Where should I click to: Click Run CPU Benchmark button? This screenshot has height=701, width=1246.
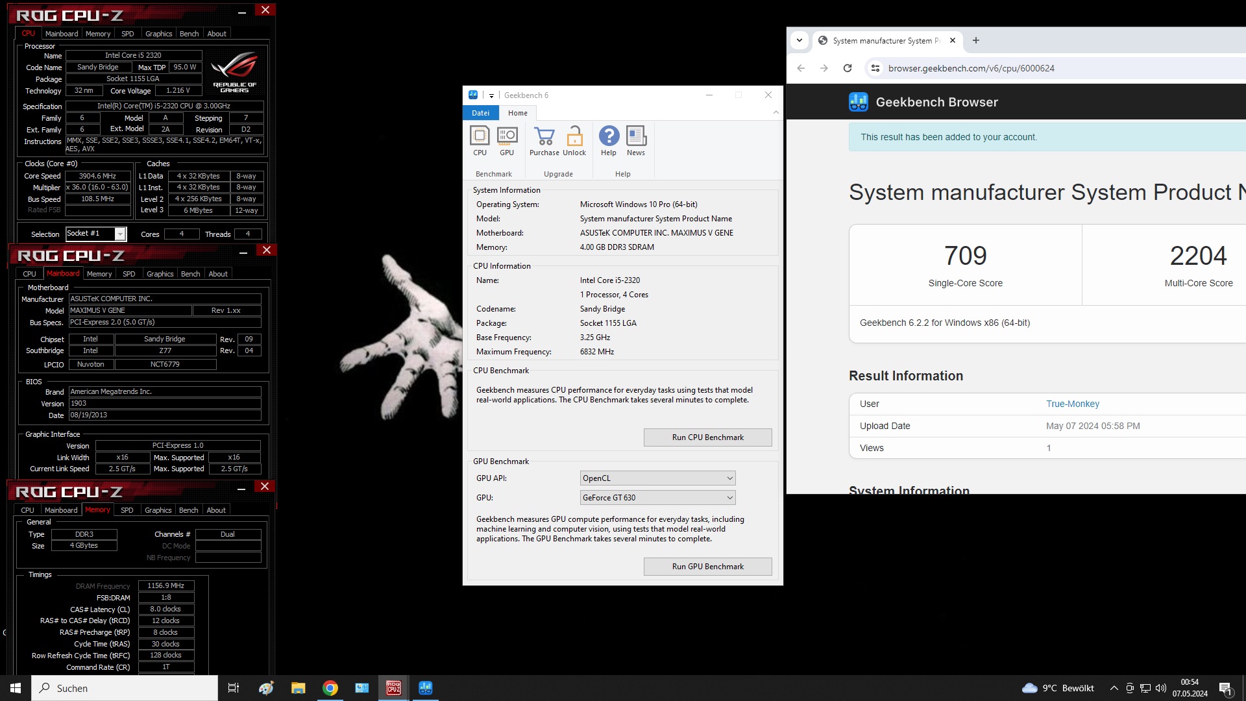pyautogui.click(x=707, y=437)
